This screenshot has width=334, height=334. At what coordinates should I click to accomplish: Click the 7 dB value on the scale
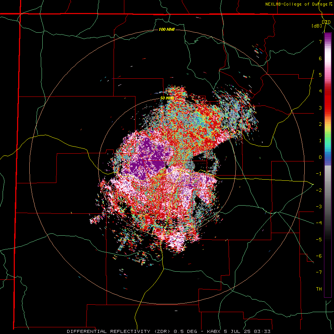click(320, 42)
